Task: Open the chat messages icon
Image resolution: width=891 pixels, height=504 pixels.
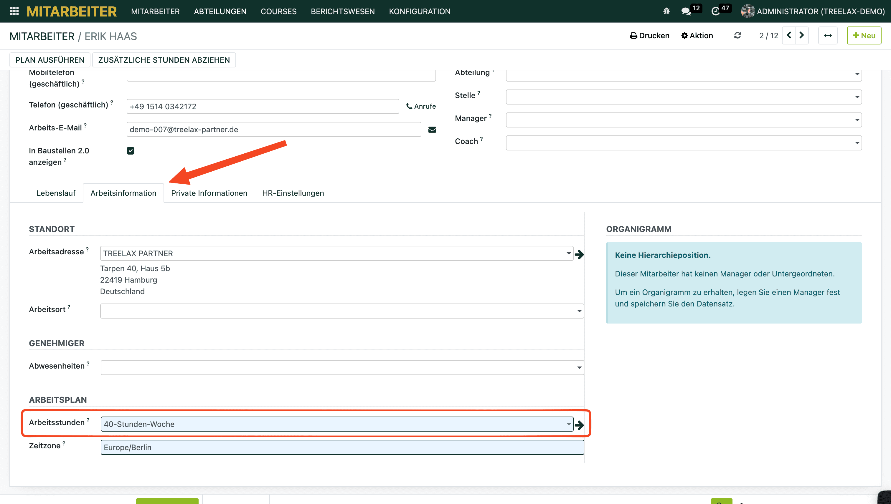Action: click(686, 11)
